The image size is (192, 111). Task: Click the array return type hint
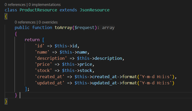[108, 27]
